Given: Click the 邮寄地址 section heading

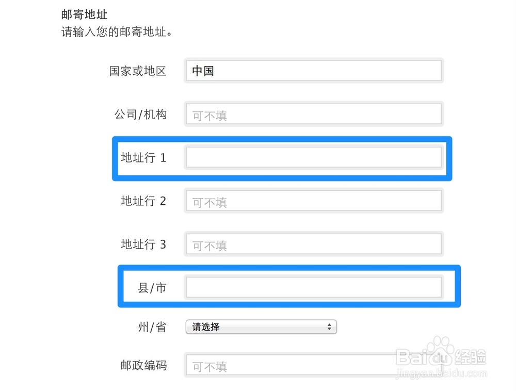Looking at the screenshot, I should pos(84,15).
